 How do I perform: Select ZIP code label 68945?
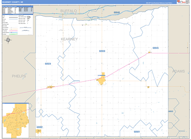(x=156, y=48)
